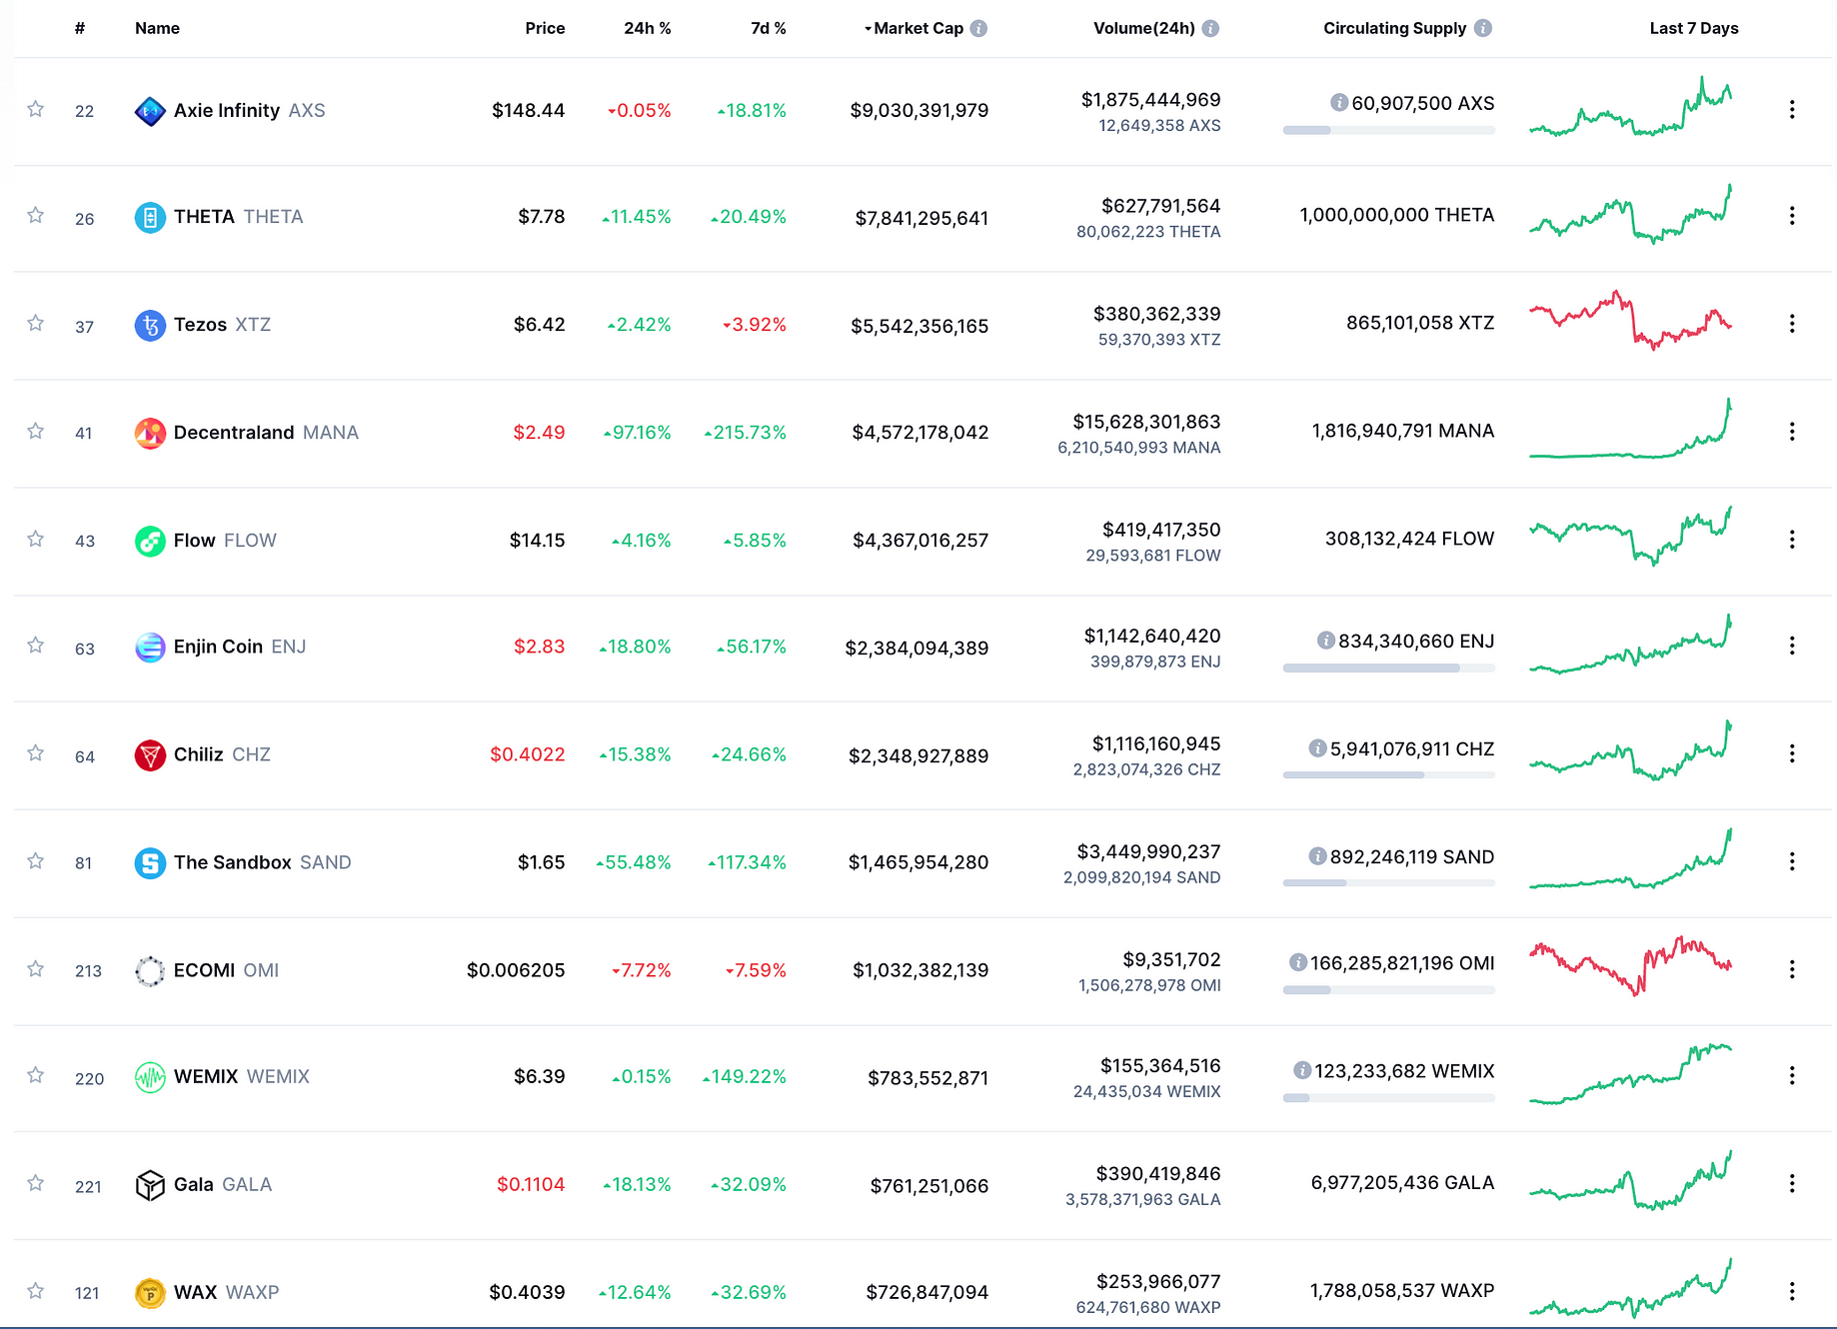Screen dimensions: 1837x1329
Task: Star THETA to add to watchlist
Action: [36, 216]
